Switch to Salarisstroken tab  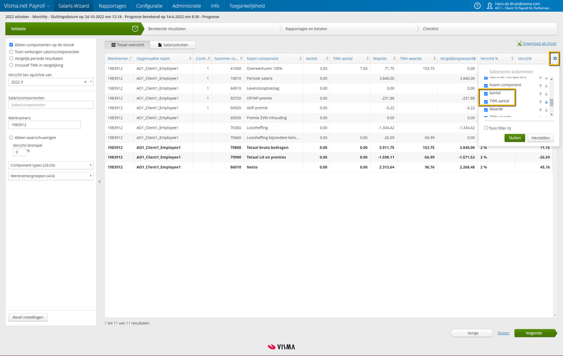172,45
